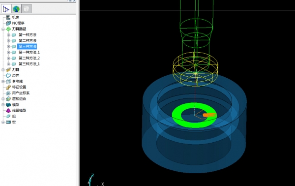Click the NC程序 icon
Screen dimensions: 295x186
pos(8,23)
